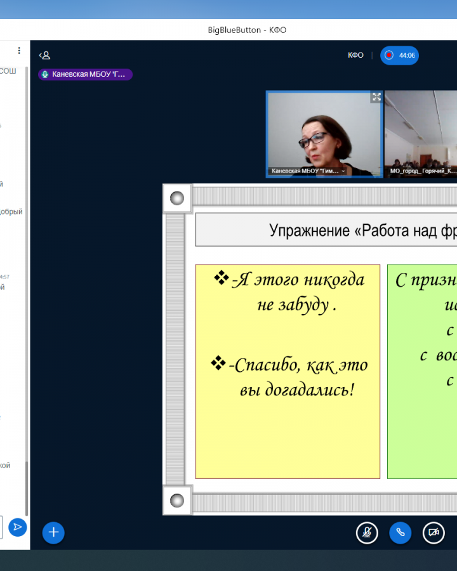
Task: Select the МО_город Горячий webcam video
Action: (421, 133)
